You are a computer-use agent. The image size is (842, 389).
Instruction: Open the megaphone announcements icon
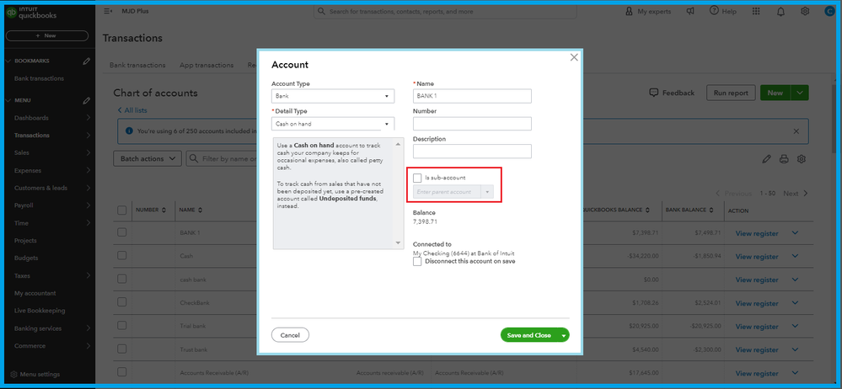(690, 11)
